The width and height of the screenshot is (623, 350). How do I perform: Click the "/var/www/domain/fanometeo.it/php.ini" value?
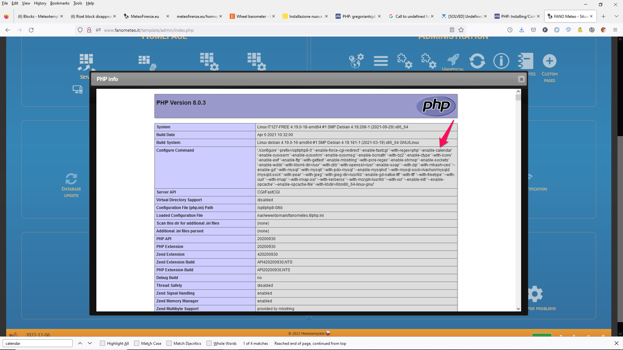290,216
